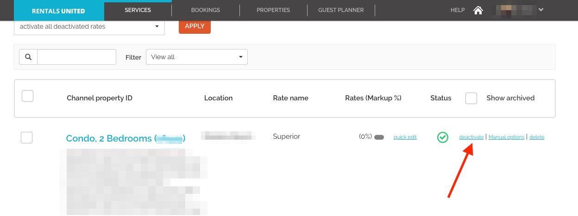This screenshot has width=578, height=216.
Task: Open the Condo, 2 Bedrooms property link
Action: point(126,138)
